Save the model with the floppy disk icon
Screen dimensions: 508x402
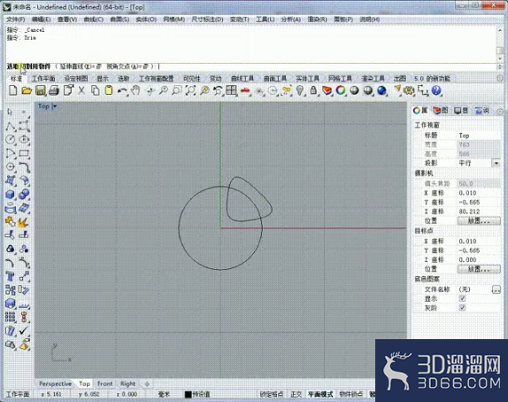pos(41,90)
